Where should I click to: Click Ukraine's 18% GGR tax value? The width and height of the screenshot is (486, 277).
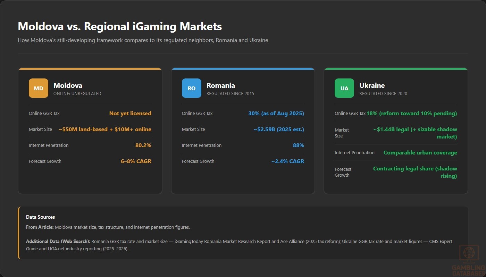[412, 113]
